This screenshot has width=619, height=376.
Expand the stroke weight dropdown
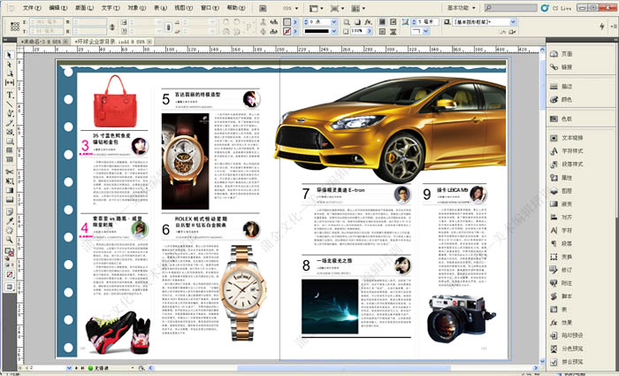(x=334, y=22)
